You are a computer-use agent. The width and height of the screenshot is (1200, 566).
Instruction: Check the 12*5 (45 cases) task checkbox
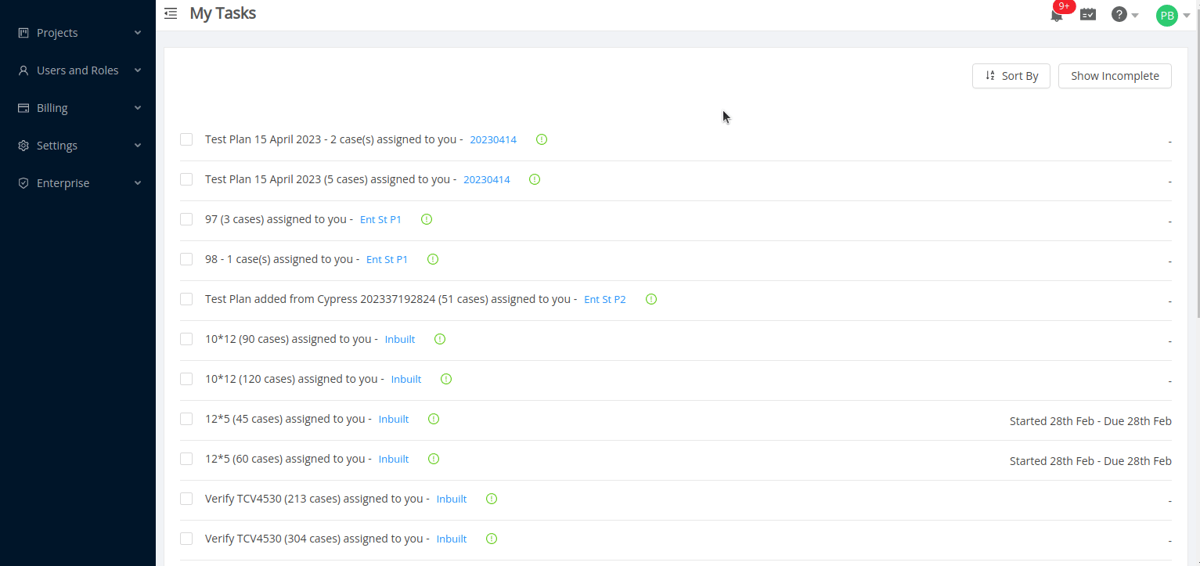pos(186,419)
